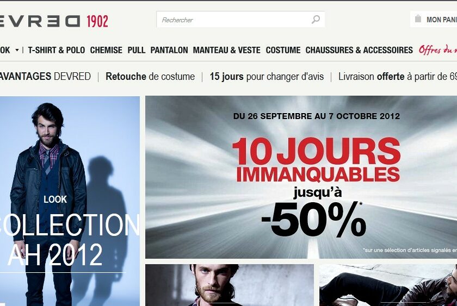Screen dimensions: 457x306
Task: Open the Offres du moment link
Action: [x=438, y=50]
